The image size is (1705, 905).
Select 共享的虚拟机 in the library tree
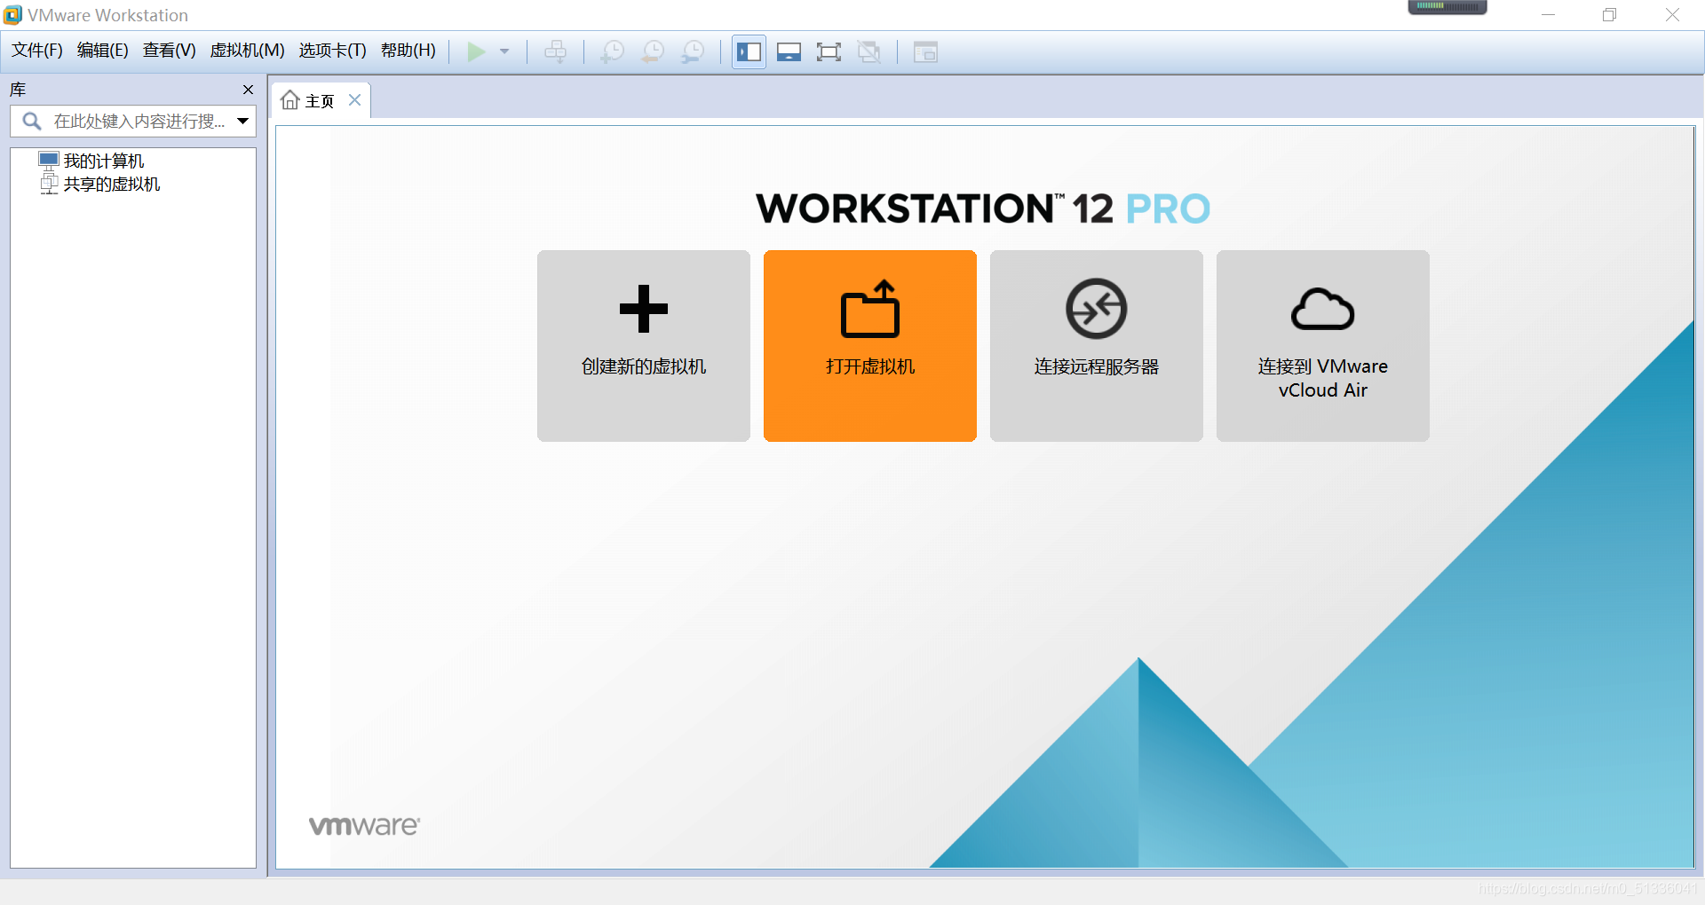(x=100, y=184)
